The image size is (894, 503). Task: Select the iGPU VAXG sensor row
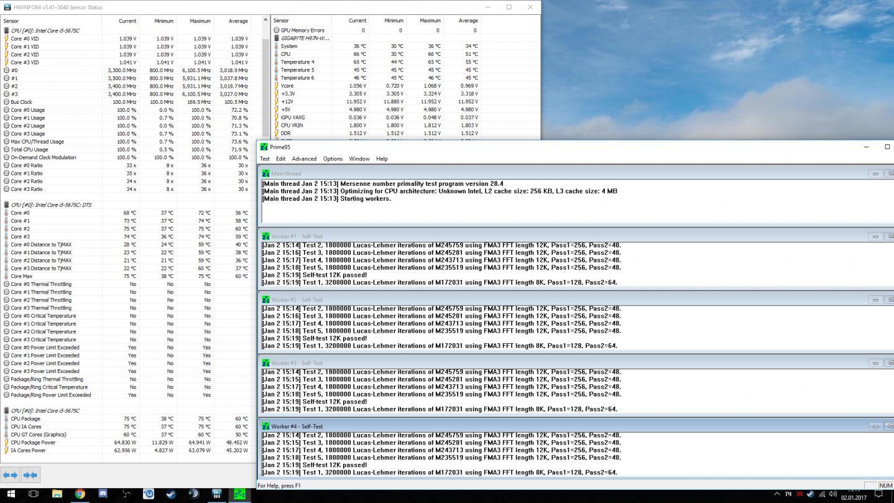376,117
